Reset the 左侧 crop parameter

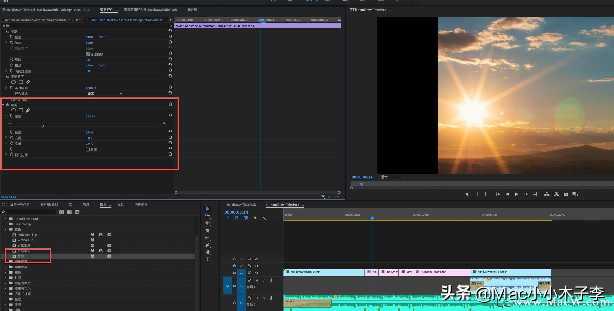point(170,116)
